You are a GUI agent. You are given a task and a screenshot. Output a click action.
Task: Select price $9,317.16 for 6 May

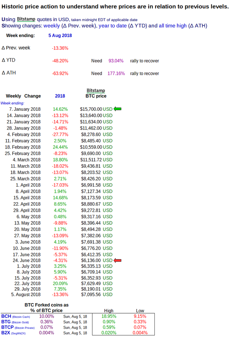pyautogui.click(x=91, y=217)
